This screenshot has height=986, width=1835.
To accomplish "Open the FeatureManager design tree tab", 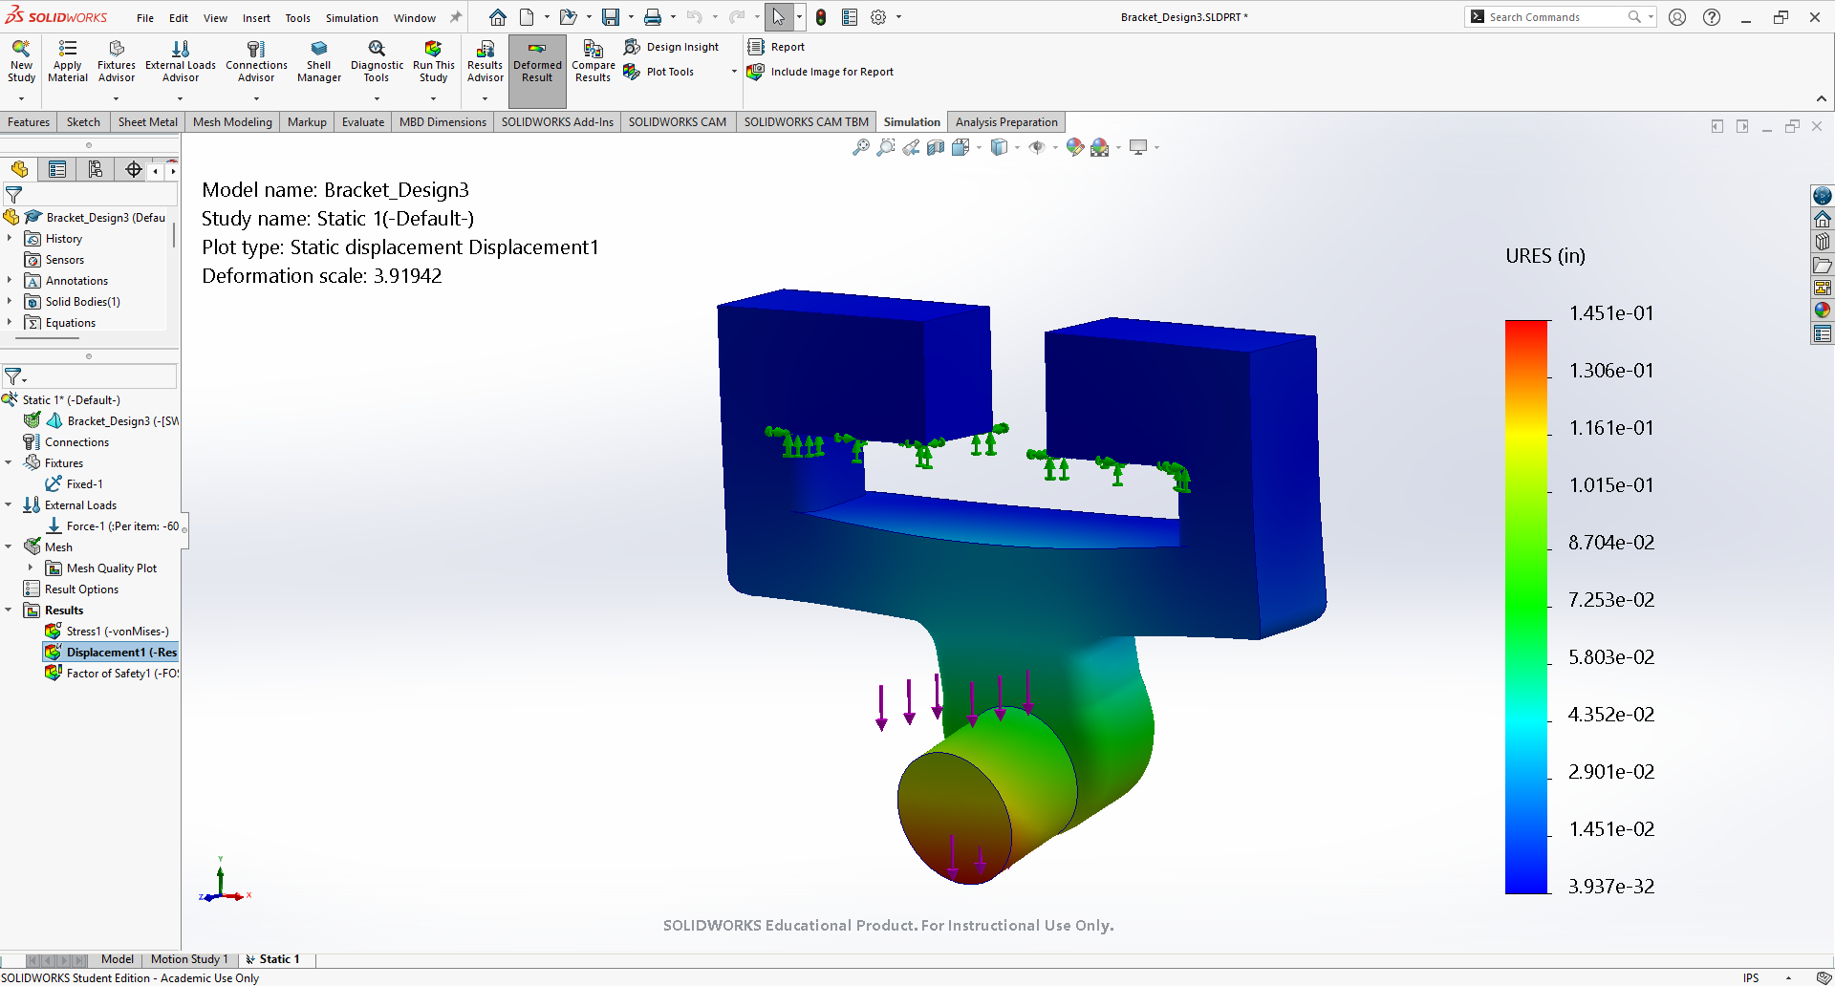I will [x=19, y=170].
